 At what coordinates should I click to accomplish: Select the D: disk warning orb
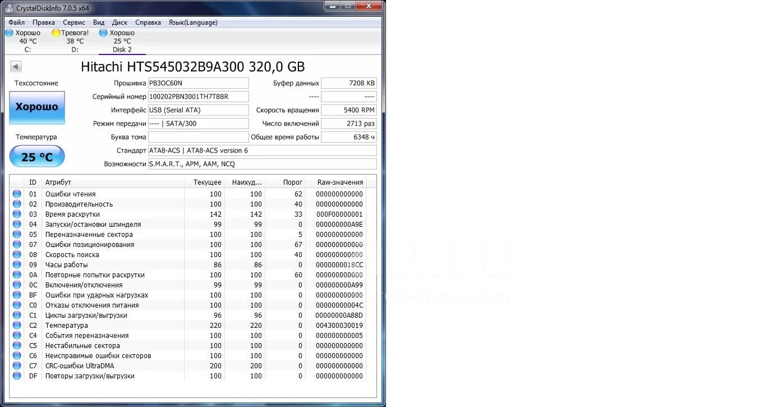coord(56,33)
